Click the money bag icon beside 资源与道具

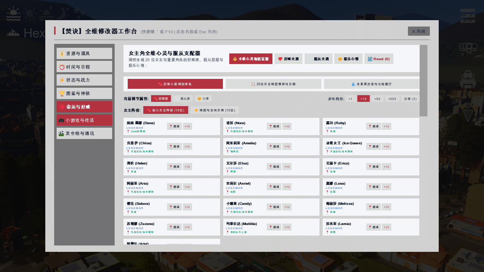pos(62,54)
